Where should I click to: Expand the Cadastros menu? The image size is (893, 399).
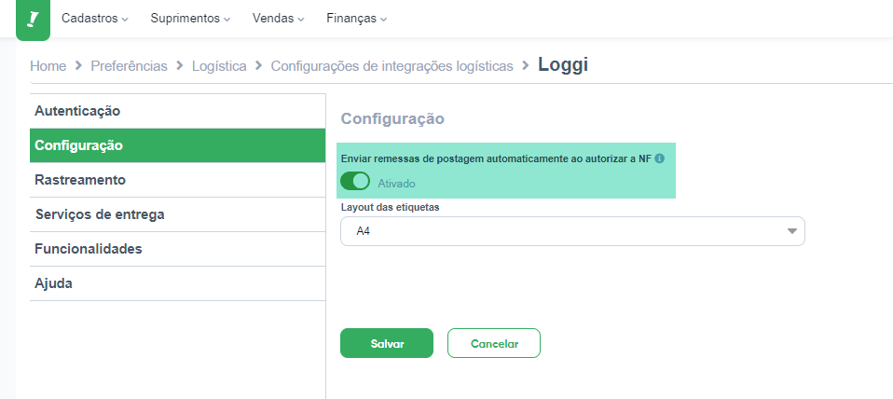coord(94,19)
